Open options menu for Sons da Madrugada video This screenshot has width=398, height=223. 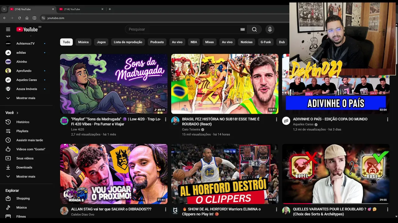[165, 119]
